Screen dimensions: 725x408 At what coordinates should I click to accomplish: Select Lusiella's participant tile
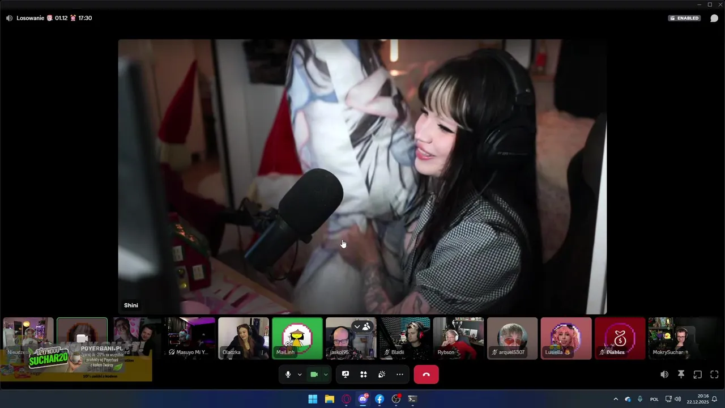tap(566, 338)
